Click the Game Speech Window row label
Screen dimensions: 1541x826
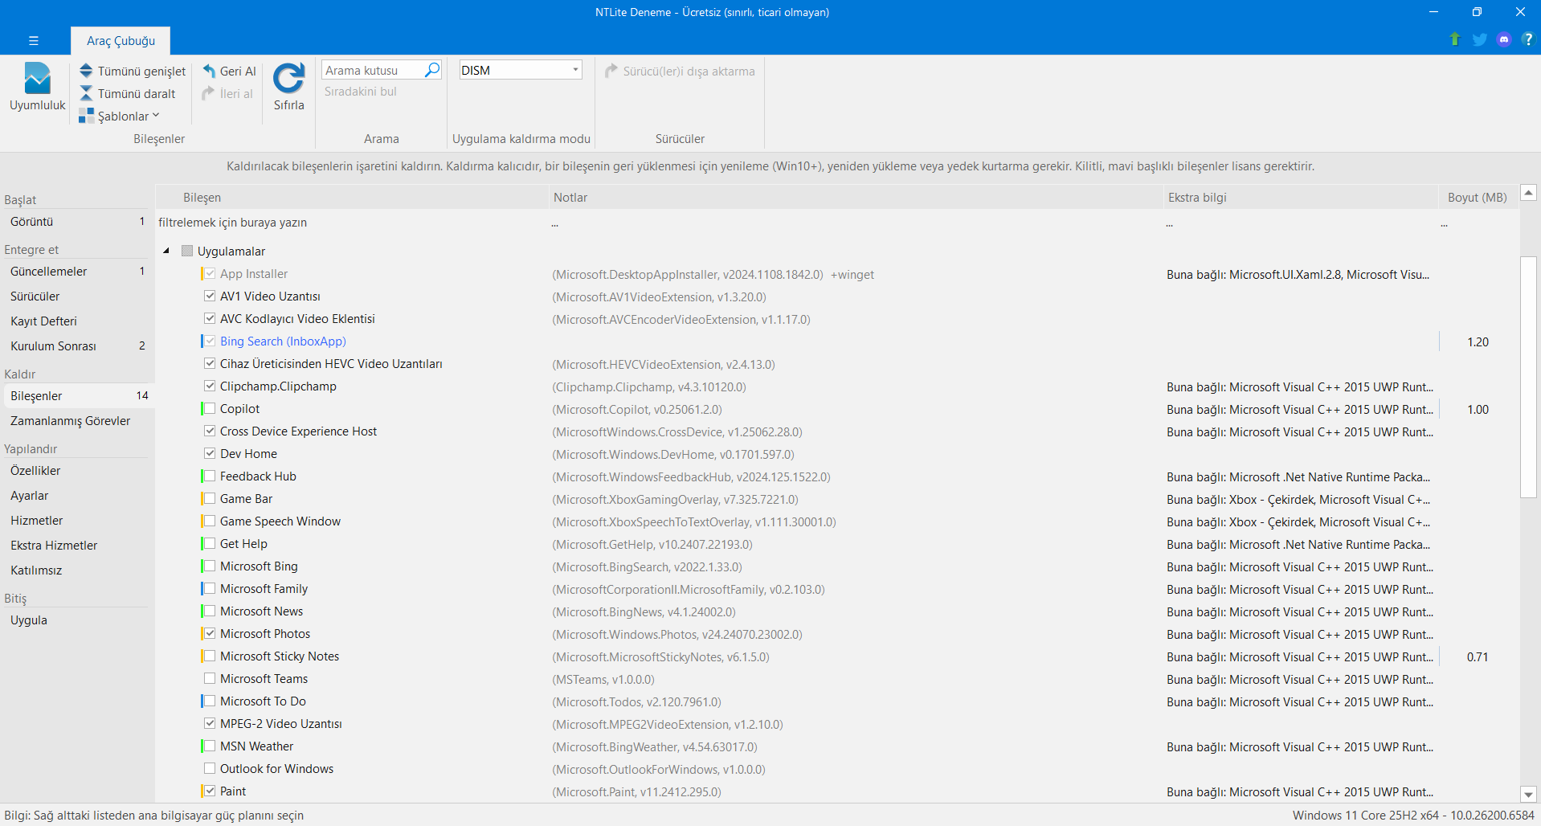(x=280, y=521)
